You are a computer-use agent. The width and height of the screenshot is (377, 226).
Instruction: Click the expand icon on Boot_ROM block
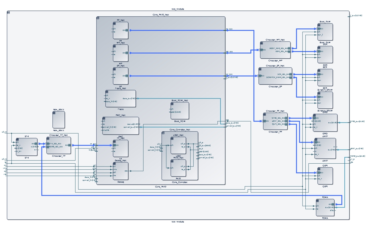[x=173, y=104]
